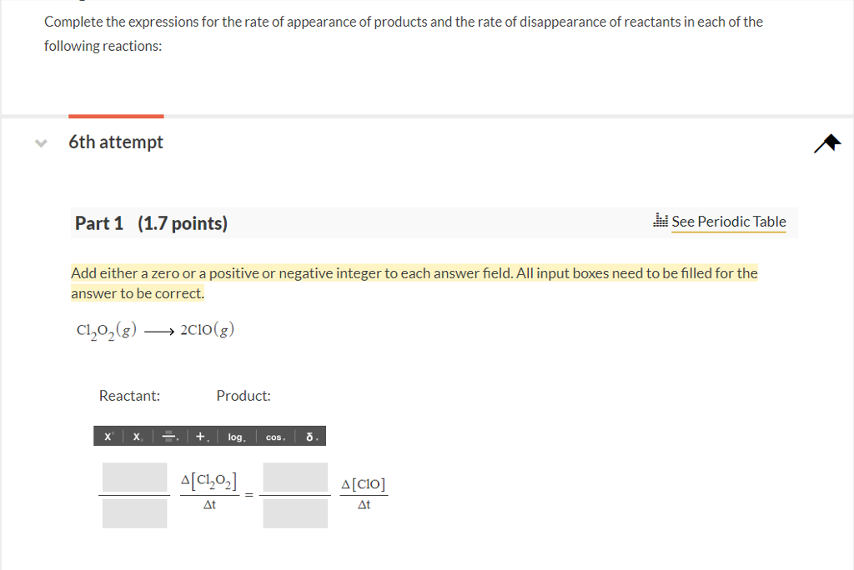This screenshot has width=854, height=570.
Task: Click the reaction equation Cl₂O₂ → 2ClO
Action: click(x=154, y=328)
